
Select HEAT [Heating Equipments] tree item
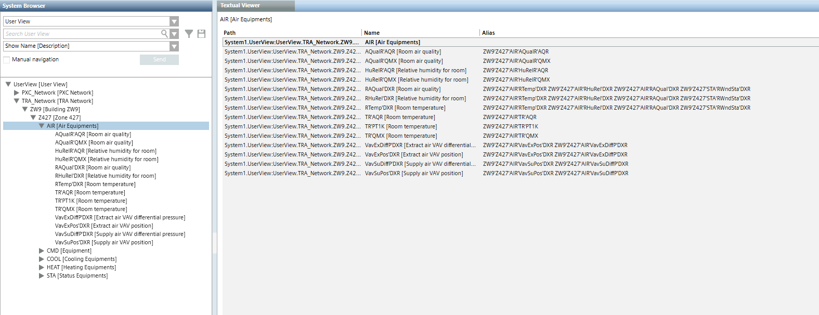coord(81,267)
